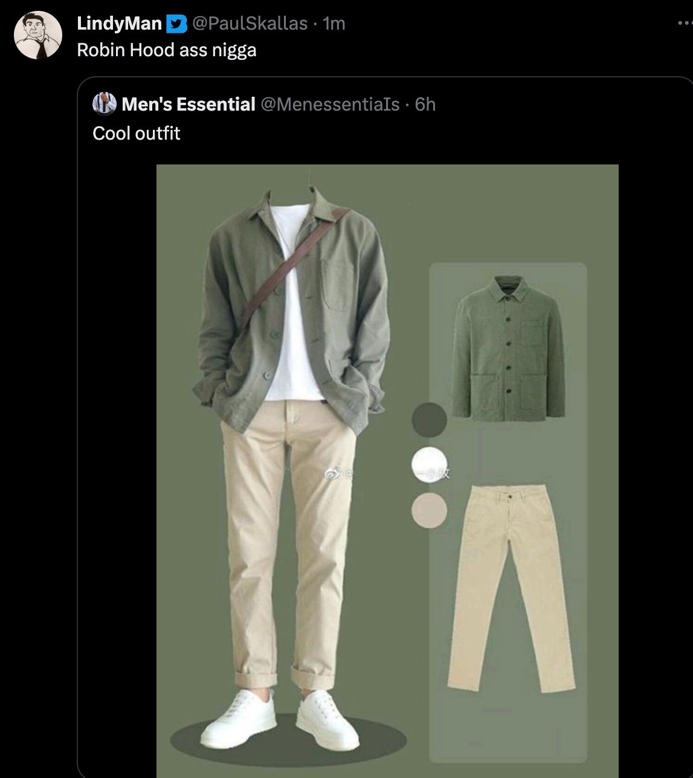The width and height of the screenshot is (693, 778).
Task: Click the khaki pants product picture
Action: click(511, 586)
